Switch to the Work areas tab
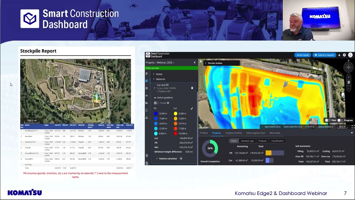The width and height of the screenshot is (355, 200). pyautogui.click(x=275, y=133)
